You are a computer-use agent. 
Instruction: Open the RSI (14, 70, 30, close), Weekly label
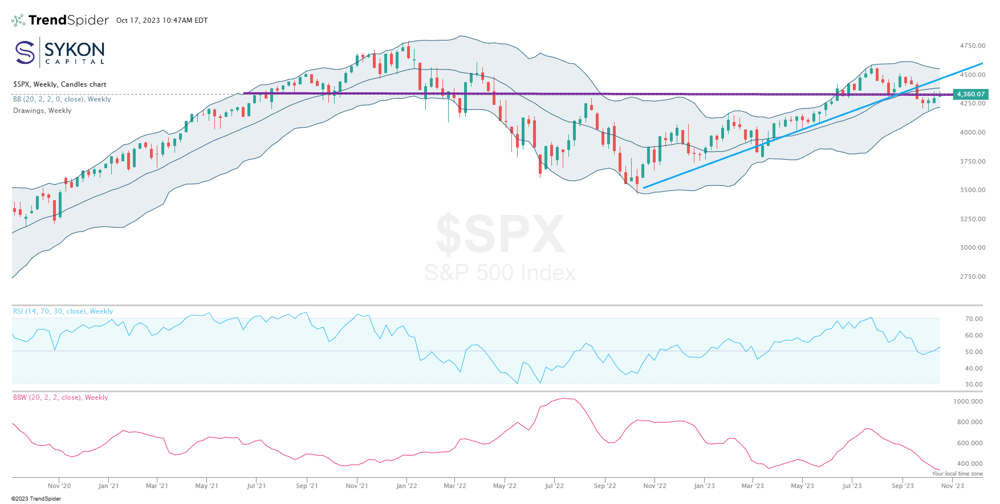pos(63,311)
